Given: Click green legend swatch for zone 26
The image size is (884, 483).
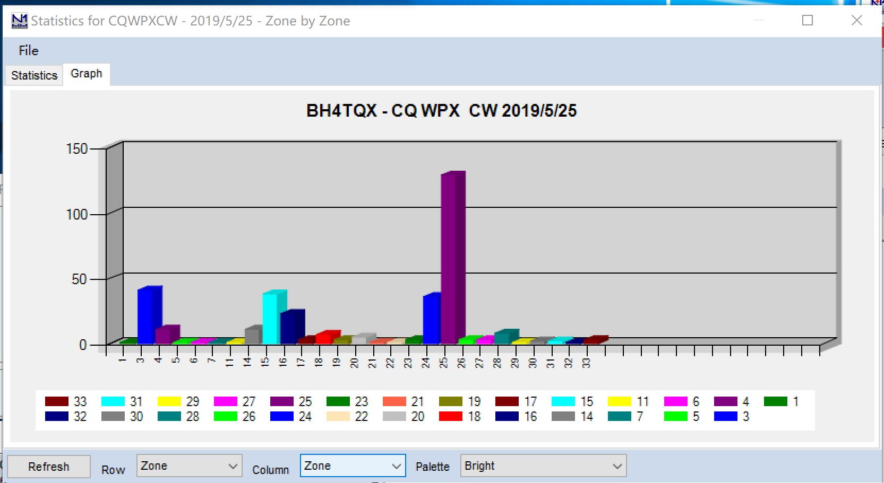Looking at the screenshot, I should click(226, 416).
